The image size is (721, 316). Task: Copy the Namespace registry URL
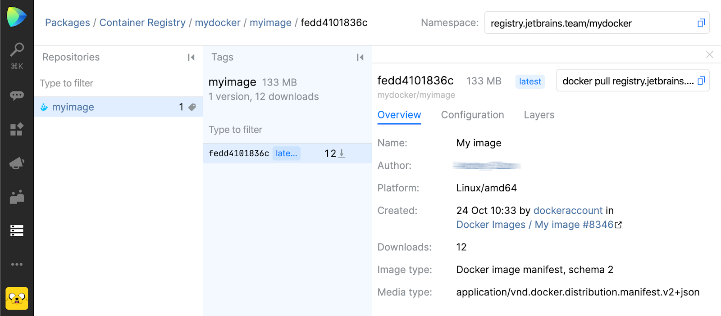(x=701, y=23)
